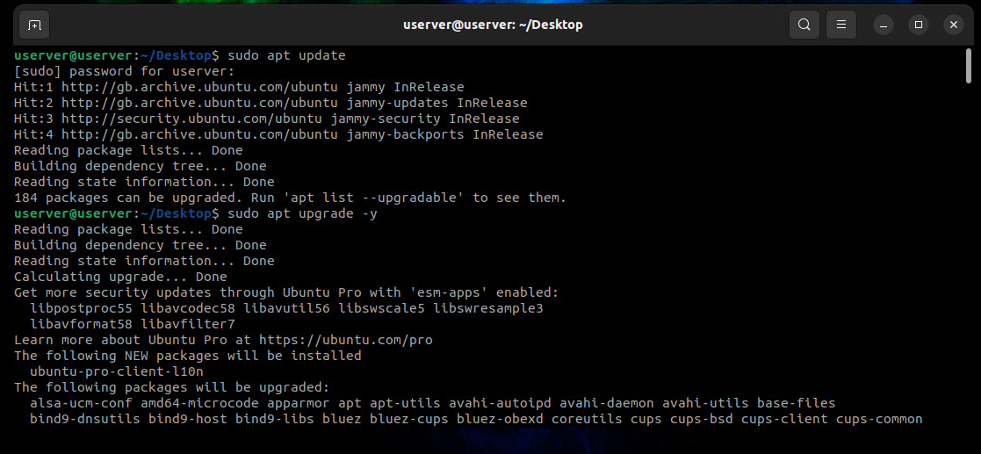The image size is (981, 454).
Task: Open the hamburger menu in the header bar
Action: pyautogui.click(x=840, y=25)
